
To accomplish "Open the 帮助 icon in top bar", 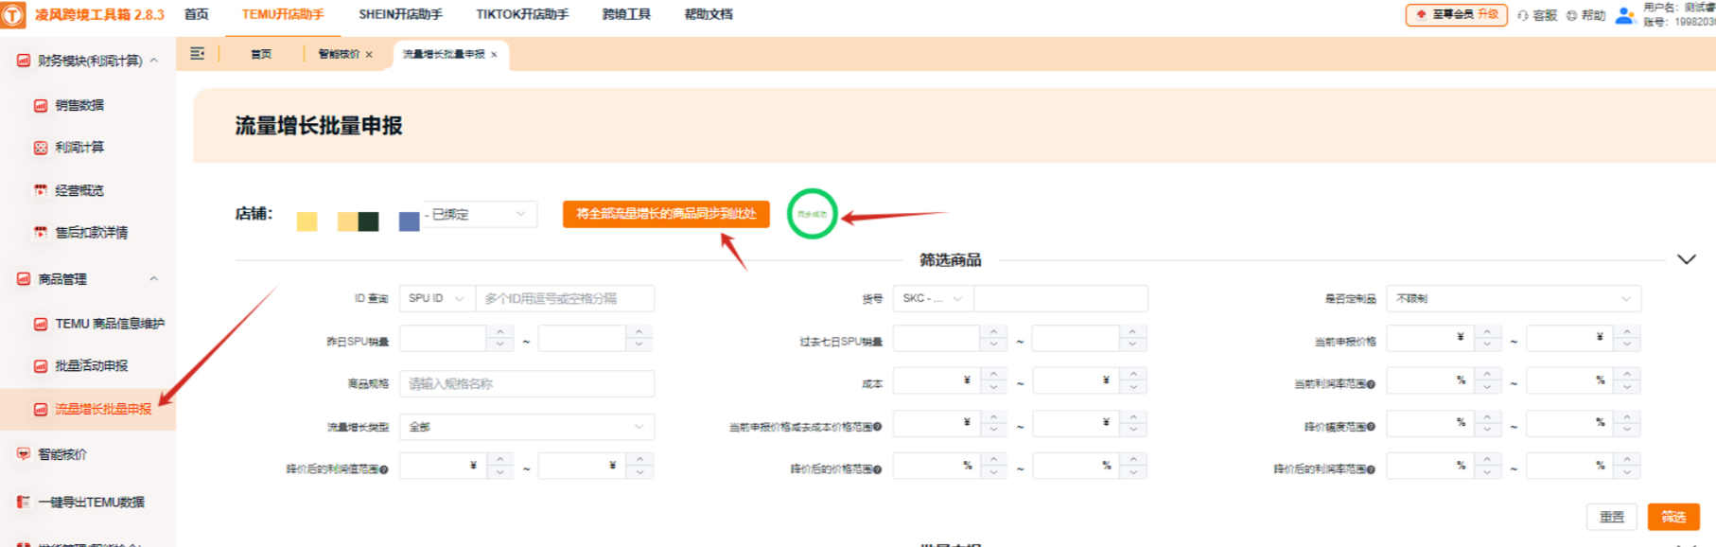I will (x=1572, y=15).
